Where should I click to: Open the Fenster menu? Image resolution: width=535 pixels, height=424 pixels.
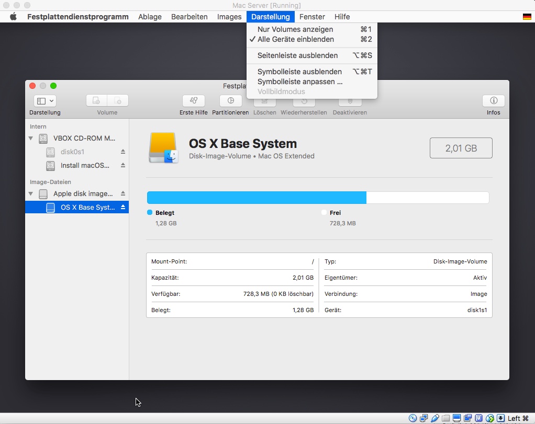click(312, 17)
